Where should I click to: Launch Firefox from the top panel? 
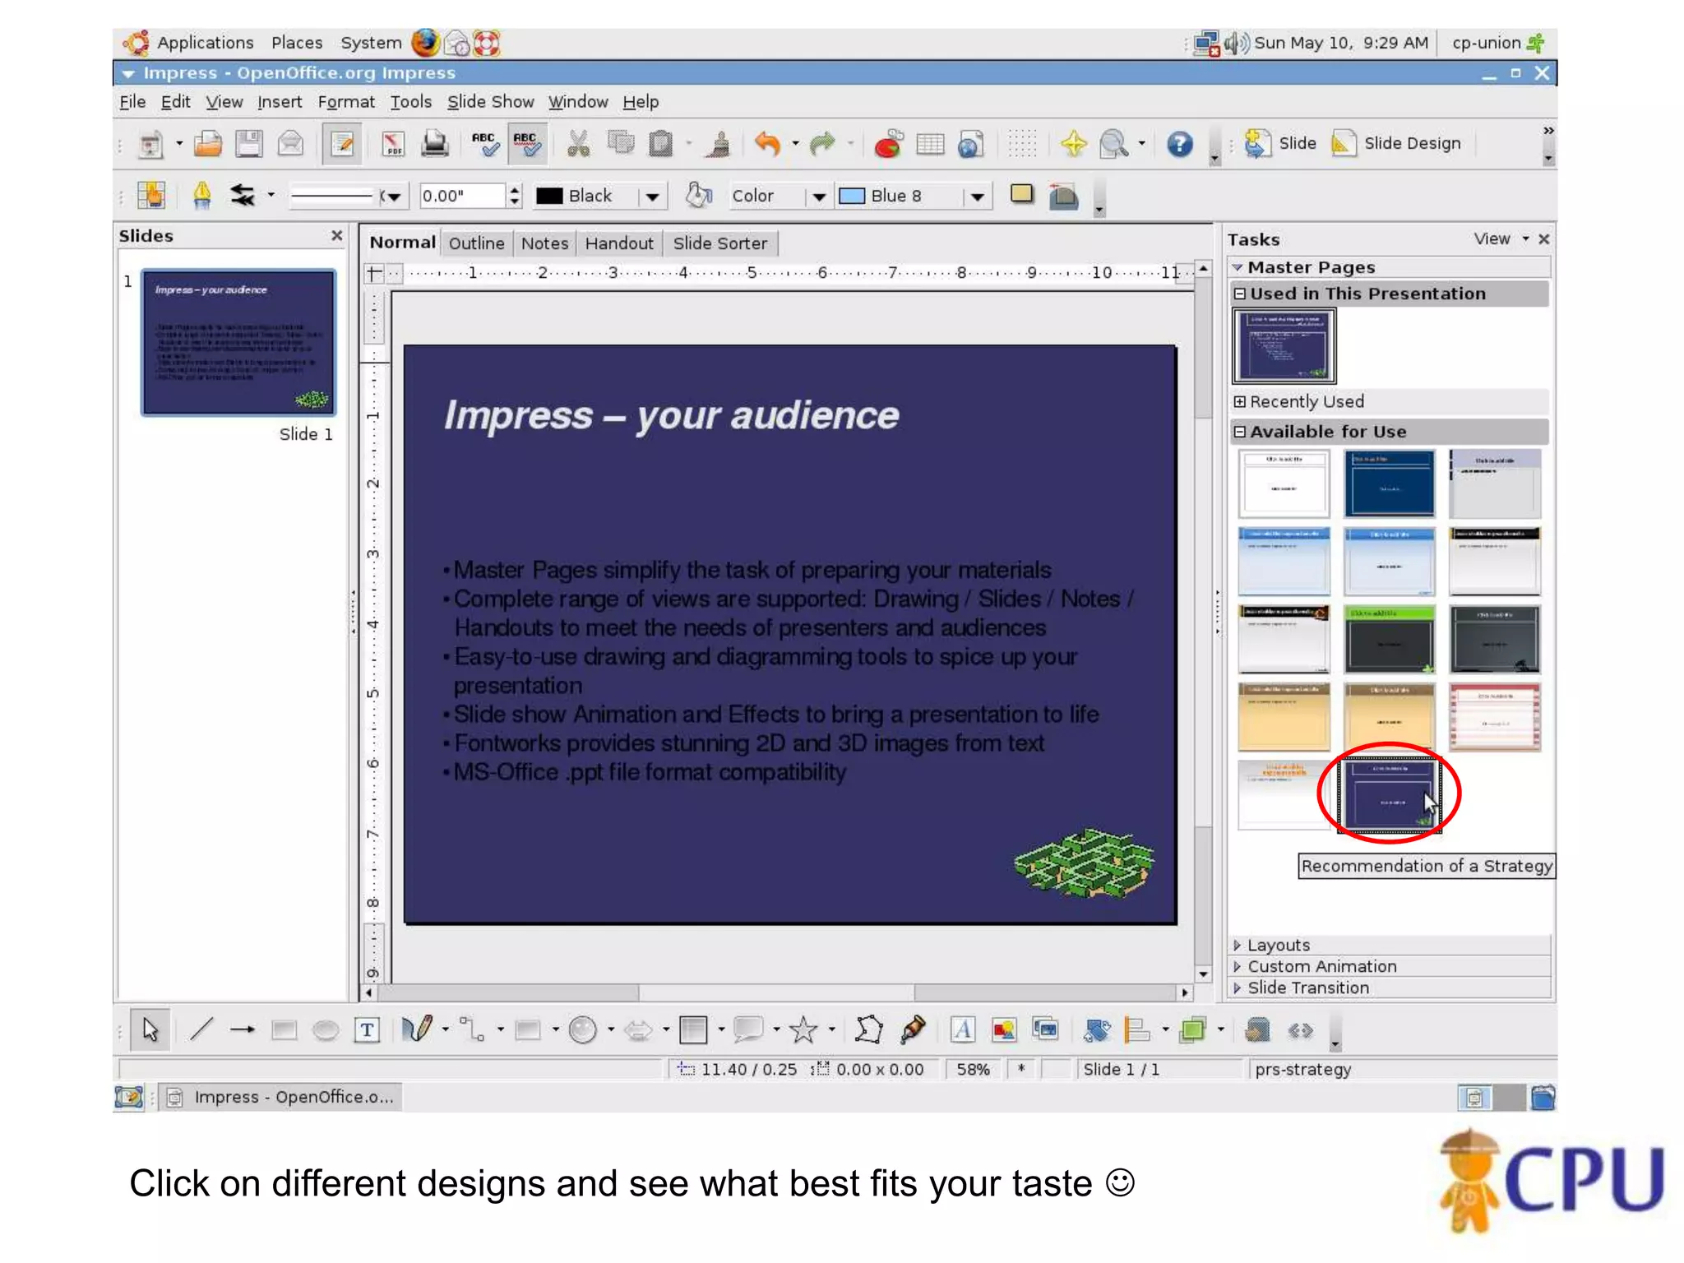pyautogui.click(x=425, y=43)
